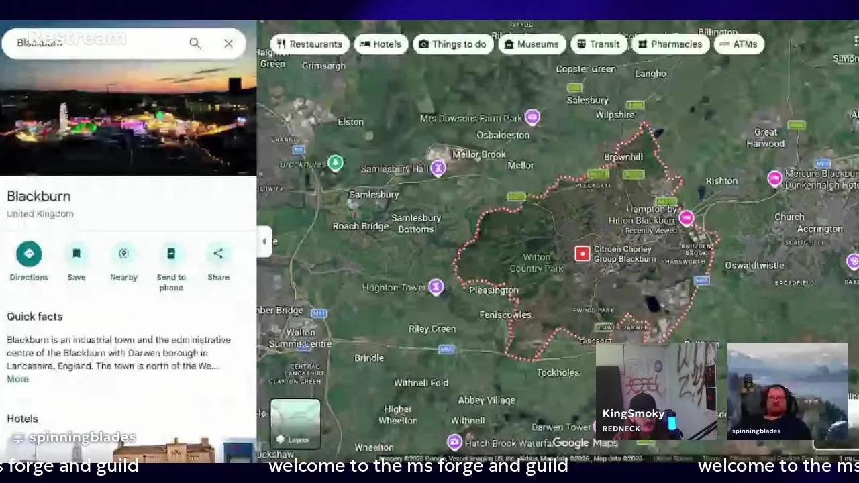Open the Layers map type switcher
Screen dimensions: 859x483
coord(295,424)
